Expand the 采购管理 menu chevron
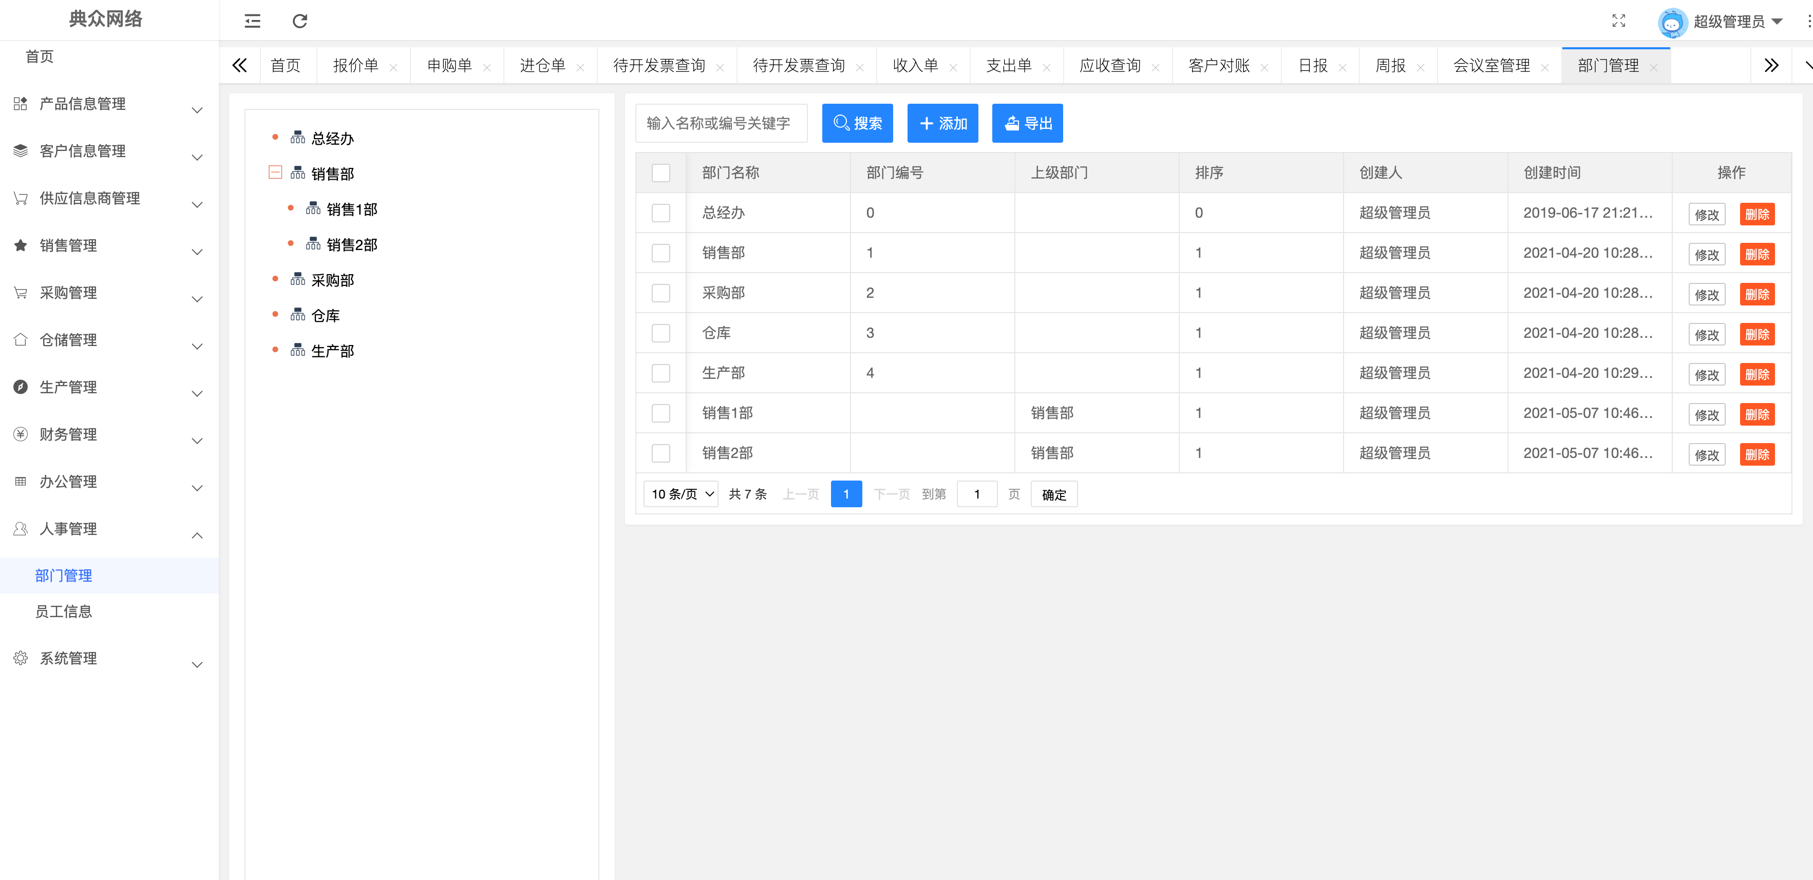This screenshot has width=1813, height=880. [197, 299]
